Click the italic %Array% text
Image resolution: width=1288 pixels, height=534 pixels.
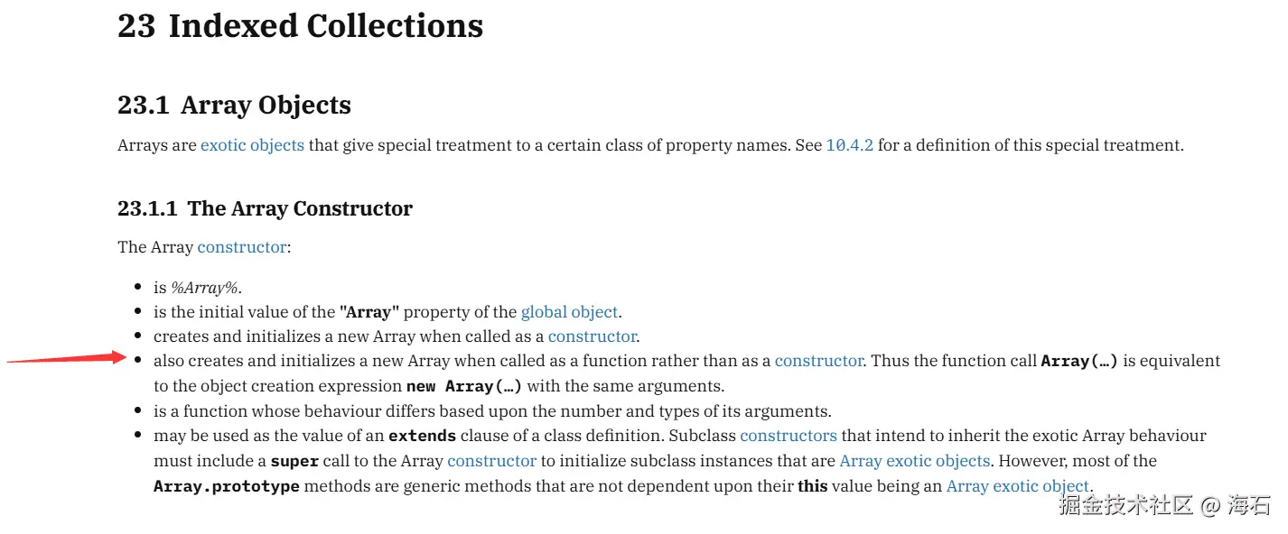[204, 288]
